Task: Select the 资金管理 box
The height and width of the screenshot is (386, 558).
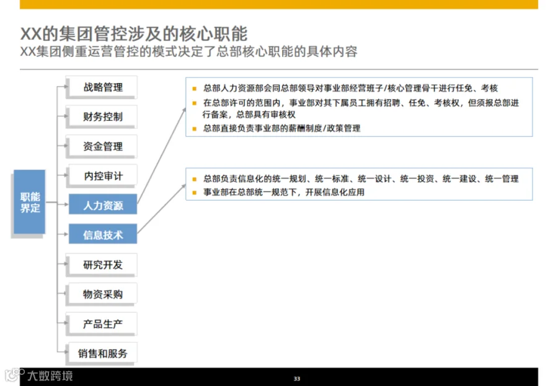Action: [x=102, y=146]
